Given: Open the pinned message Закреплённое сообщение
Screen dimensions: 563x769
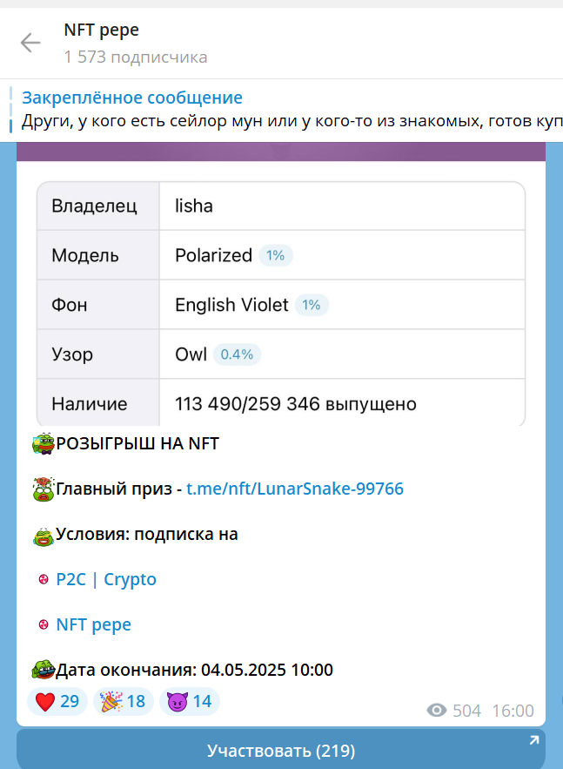Looking at the screenshot, I should [x=132, y=98].
